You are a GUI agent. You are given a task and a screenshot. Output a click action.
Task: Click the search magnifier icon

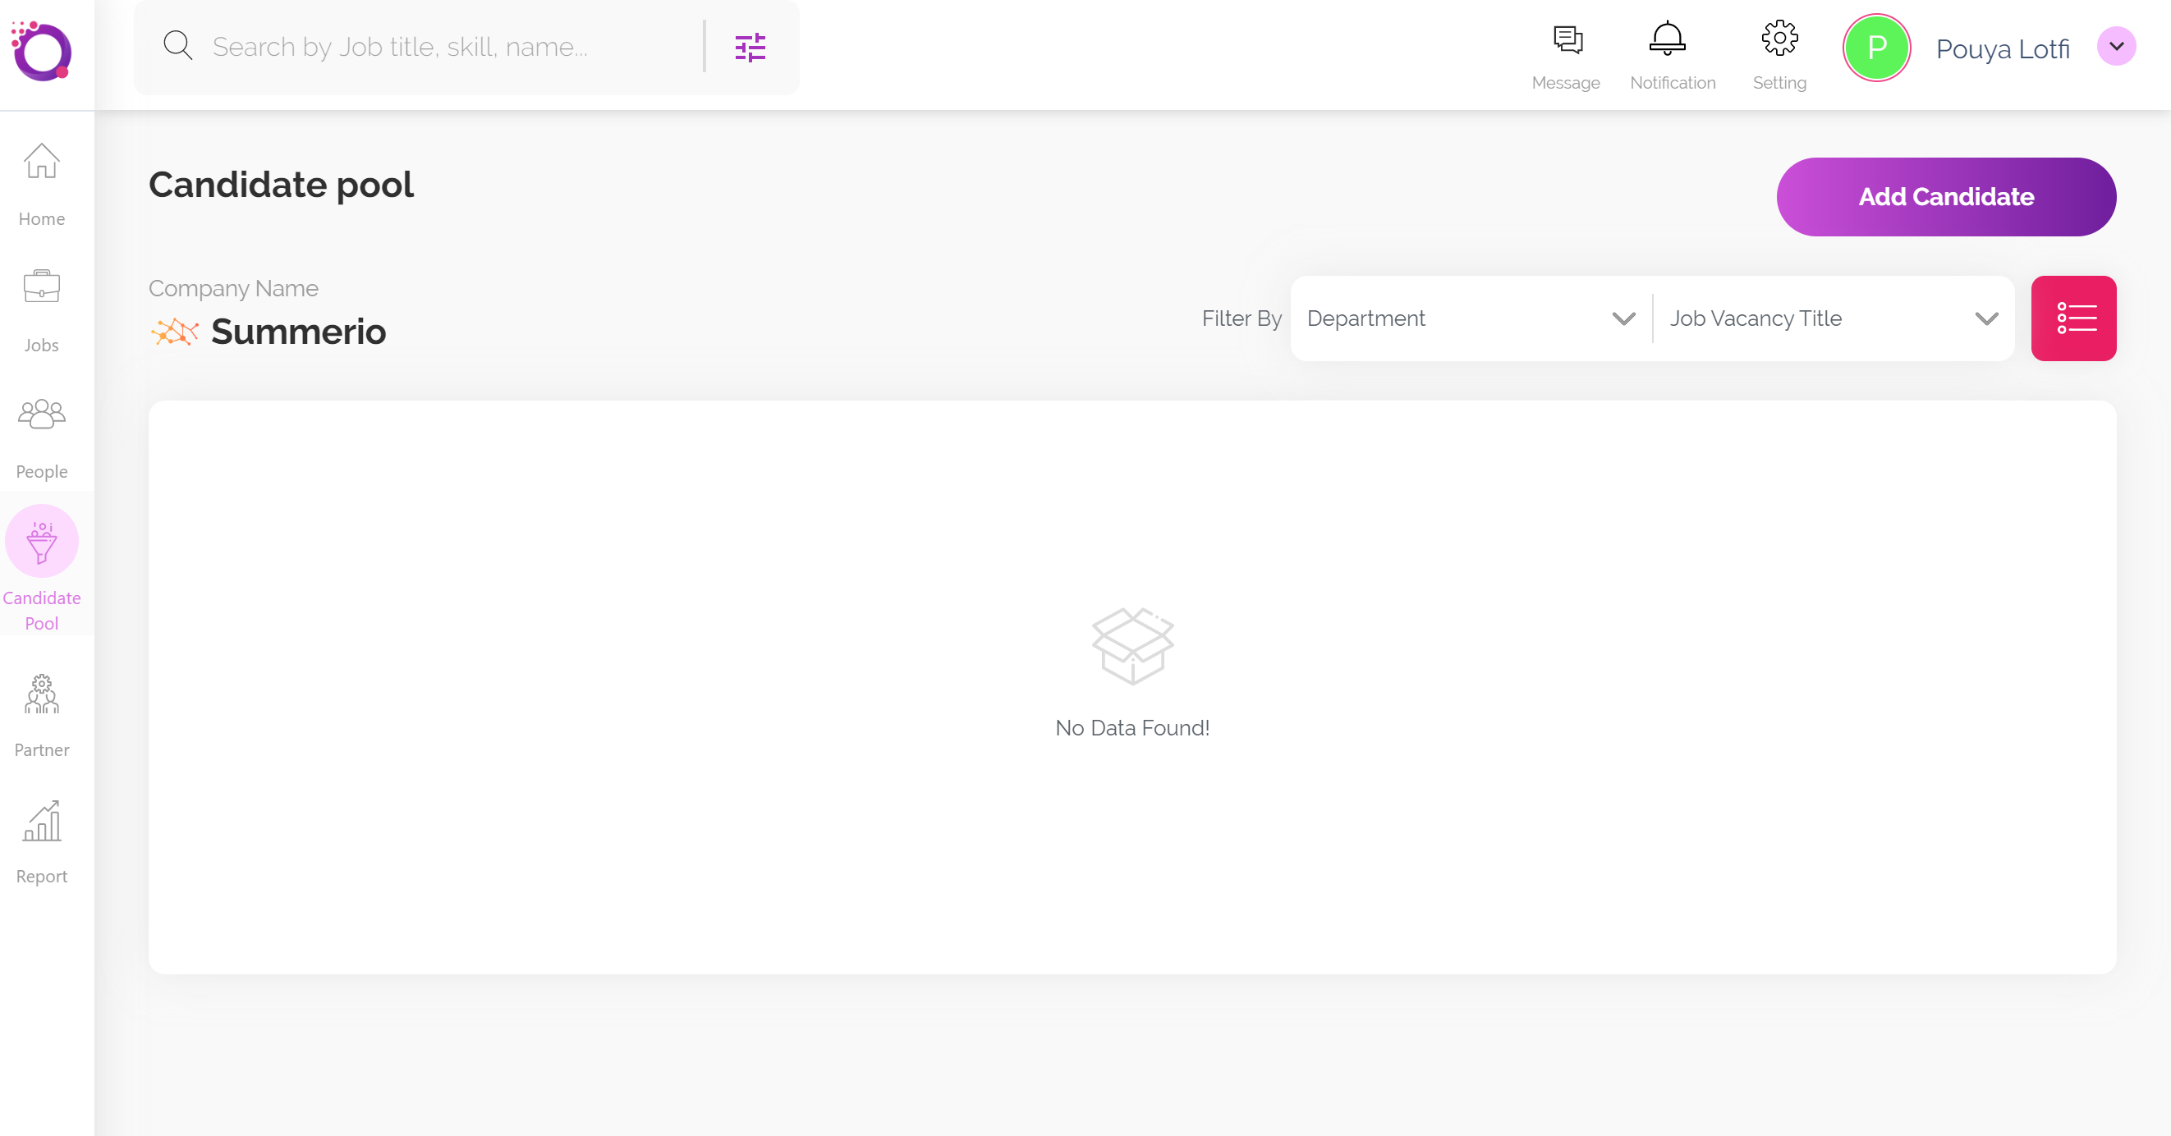(x=178, y=45)
